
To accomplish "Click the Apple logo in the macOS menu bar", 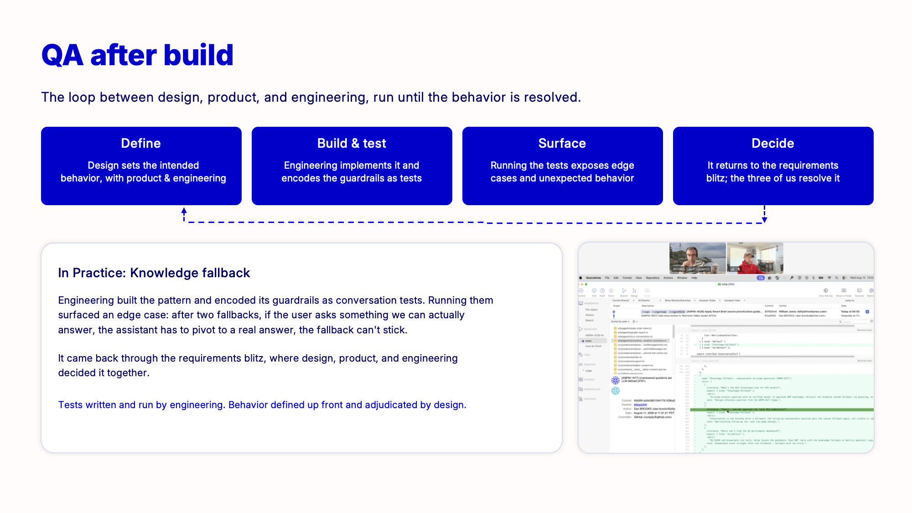I will (x=580, y=278).
